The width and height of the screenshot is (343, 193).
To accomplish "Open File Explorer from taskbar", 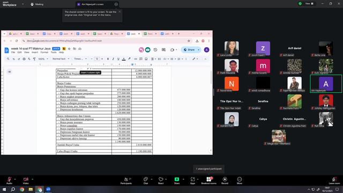I will click(x=31, y=189).
